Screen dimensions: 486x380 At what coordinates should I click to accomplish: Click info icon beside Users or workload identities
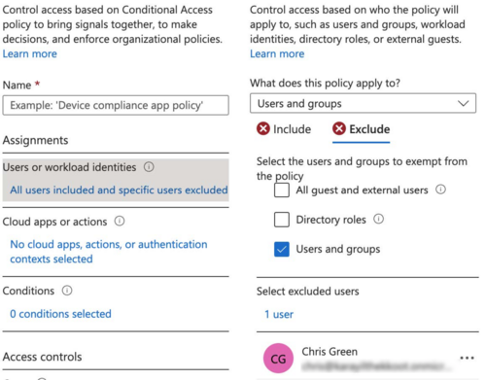tap(149, 167)
